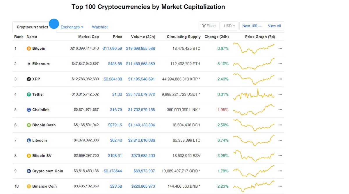Open the USD currency selector
Screen dimensions: 349x194
229,26
